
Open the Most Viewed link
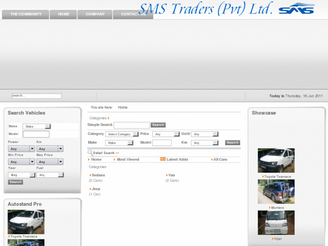[x=128, y=159]
